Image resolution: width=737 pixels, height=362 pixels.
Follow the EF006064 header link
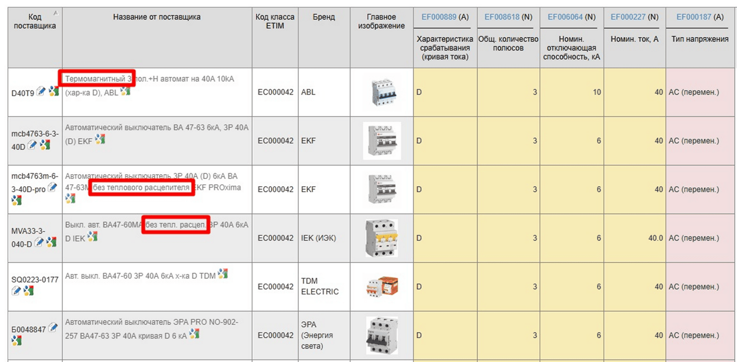tap(565, 17)
